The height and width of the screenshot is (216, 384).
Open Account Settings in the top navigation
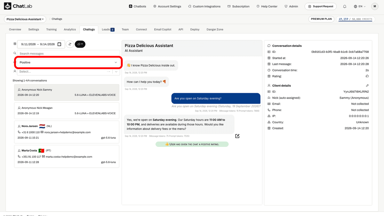167,6
